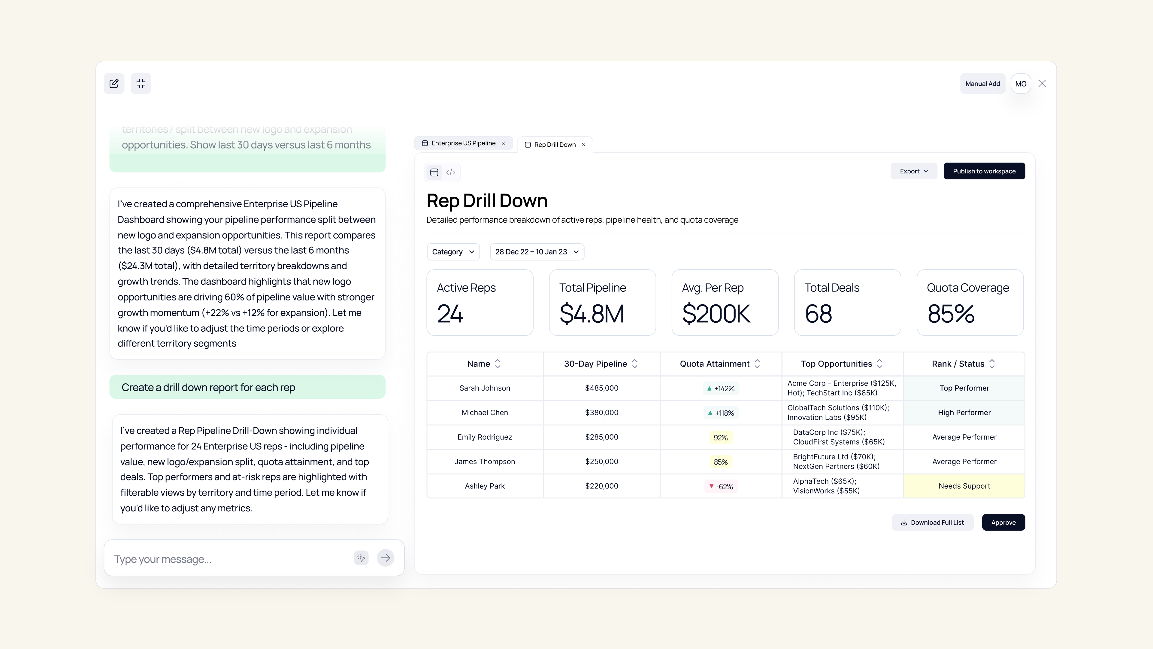Viewport: 1153px width, 649px height.
Task: Open the Category dropdown
Action: pos(453,252)
